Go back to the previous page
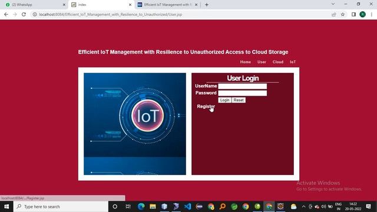377x212 pixels. [6, 14]
